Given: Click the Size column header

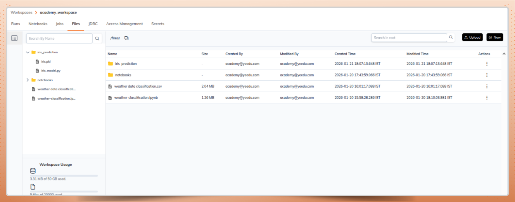Looking at the screenshot, I should point(205,54).
